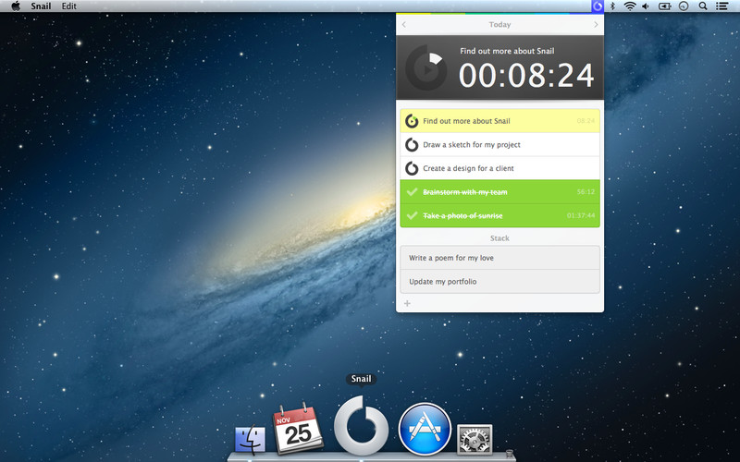Viewport: 740px width, 462px height.
Task: Uncheck the Take a photo of sunrise task
Action: pyautogui.click(x=412, y=215)
